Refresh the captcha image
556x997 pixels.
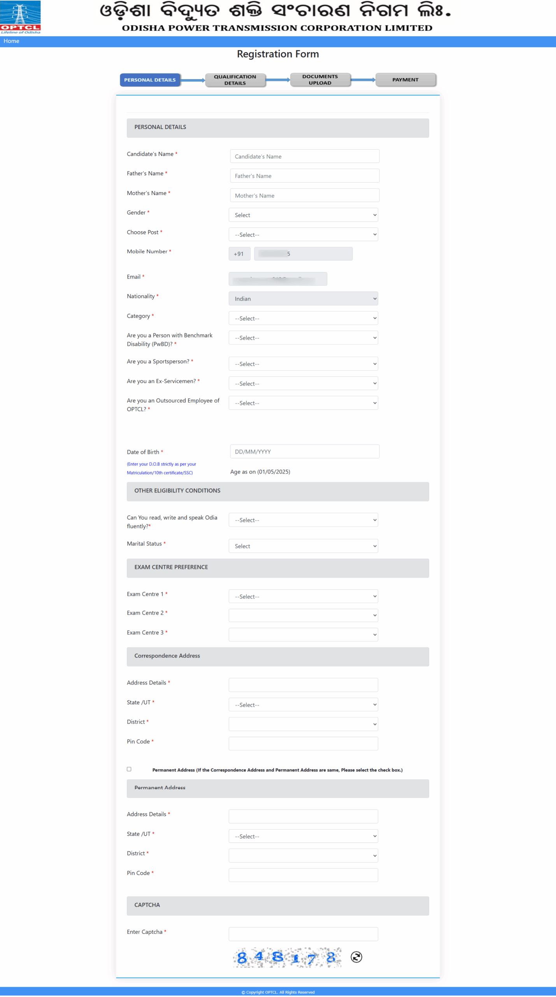356,957
